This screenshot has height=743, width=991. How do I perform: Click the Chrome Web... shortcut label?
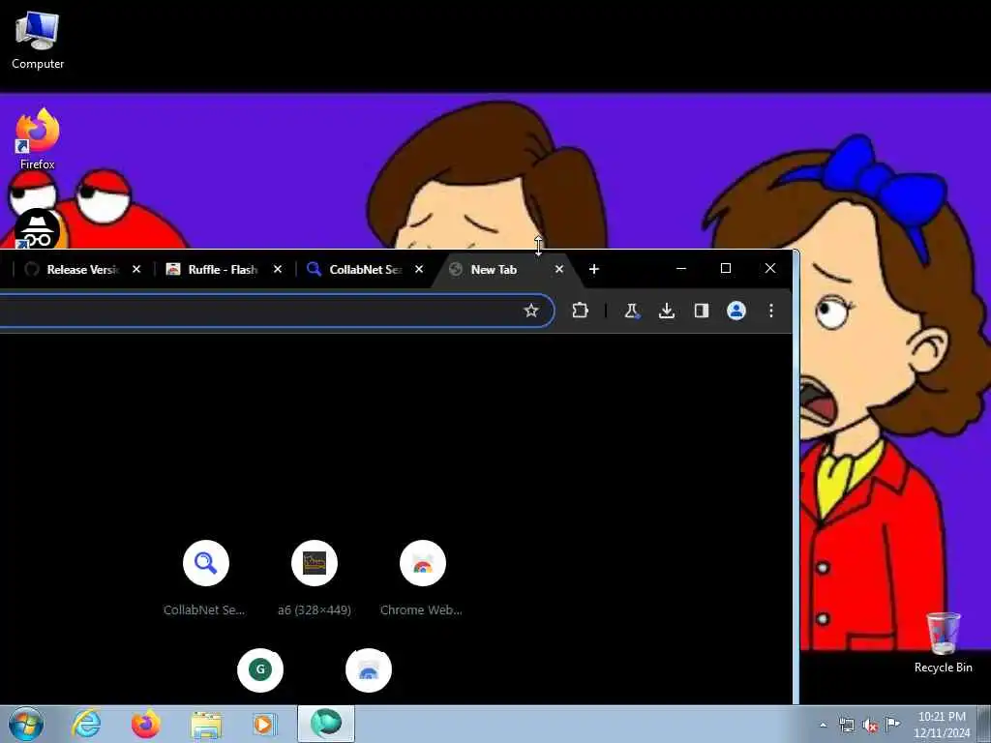422,610
